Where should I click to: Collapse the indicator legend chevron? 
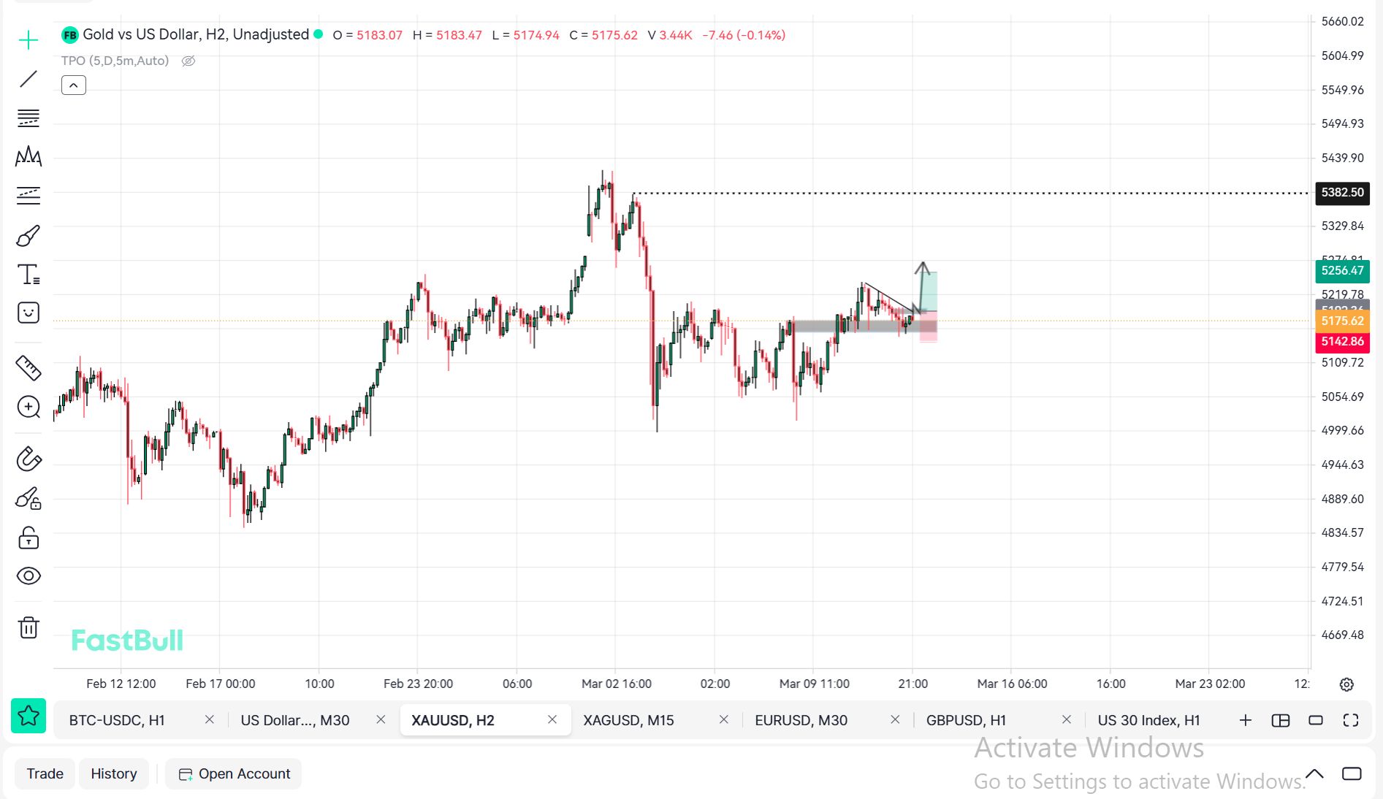[x=74, y=85]
